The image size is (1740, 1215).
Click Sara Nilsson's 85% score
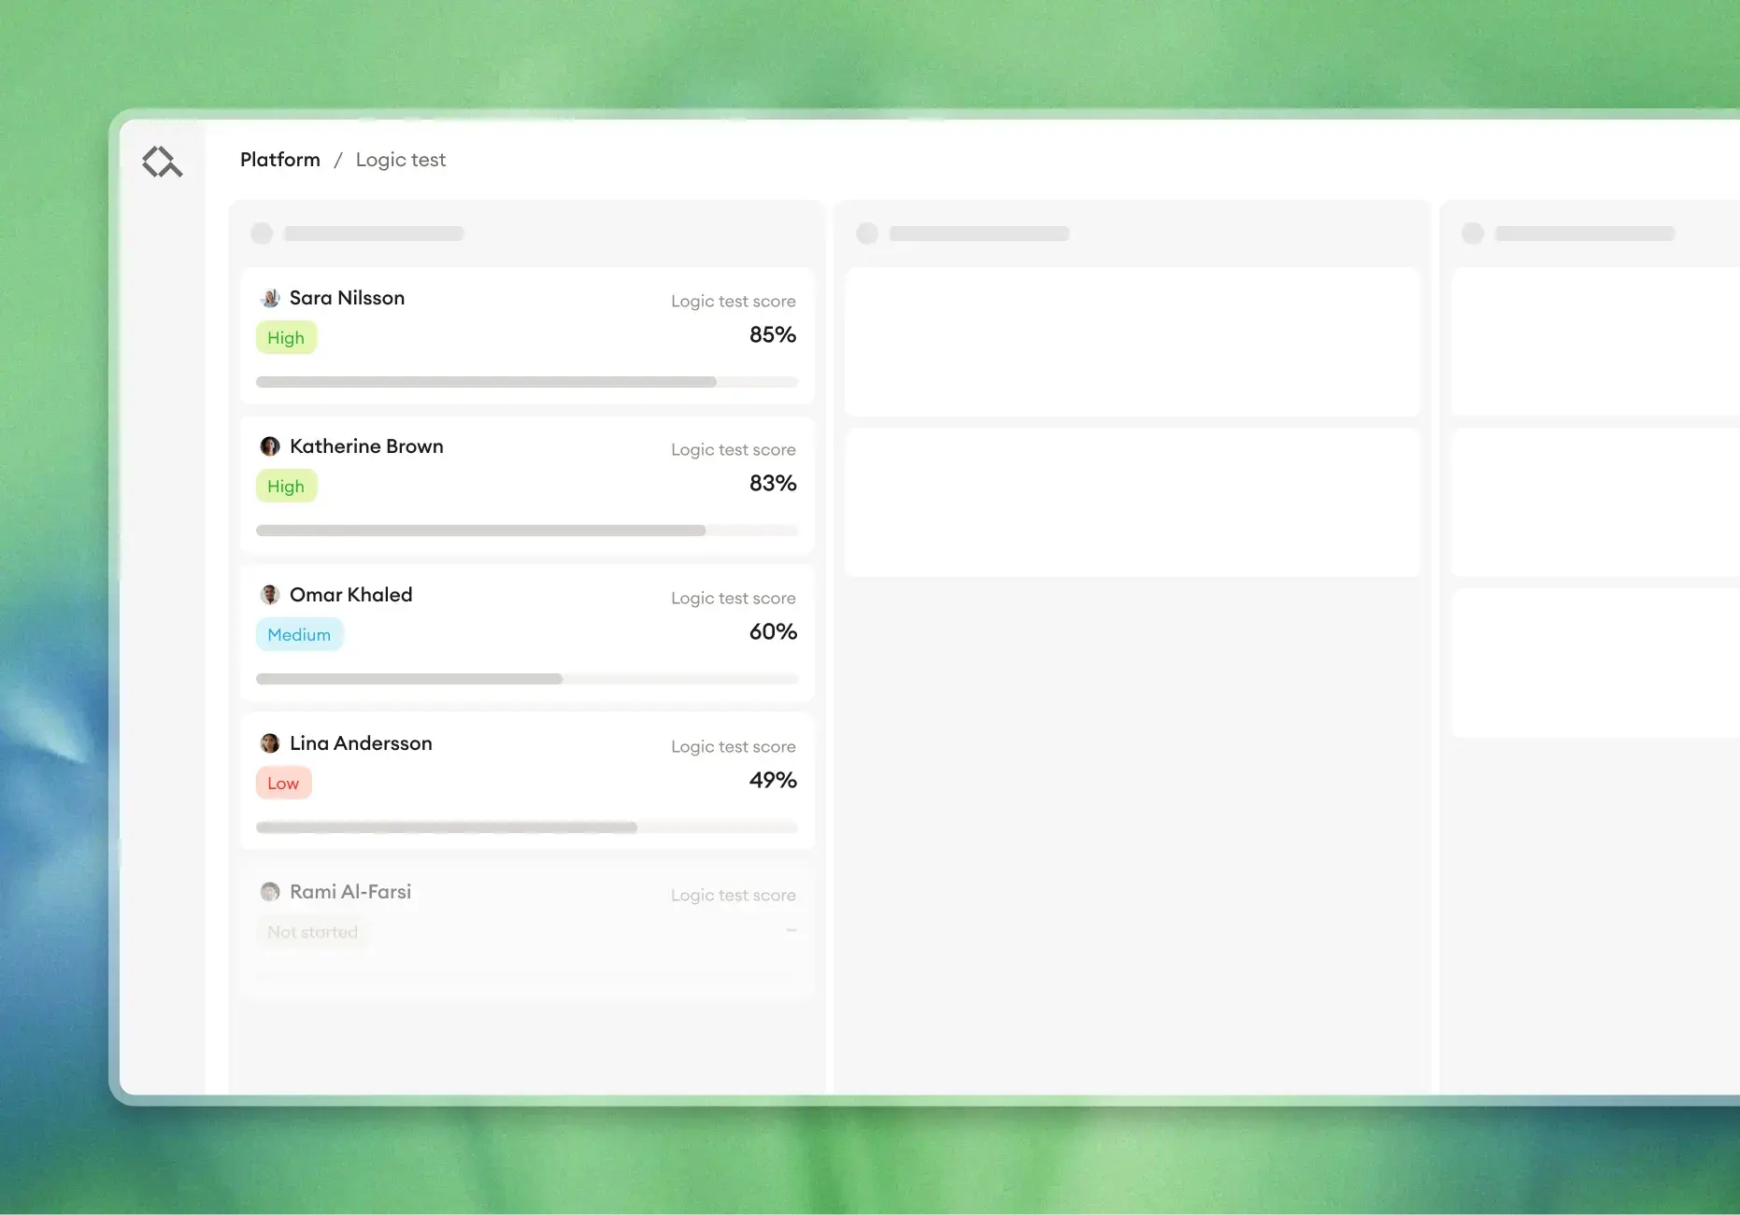[773, 334]
